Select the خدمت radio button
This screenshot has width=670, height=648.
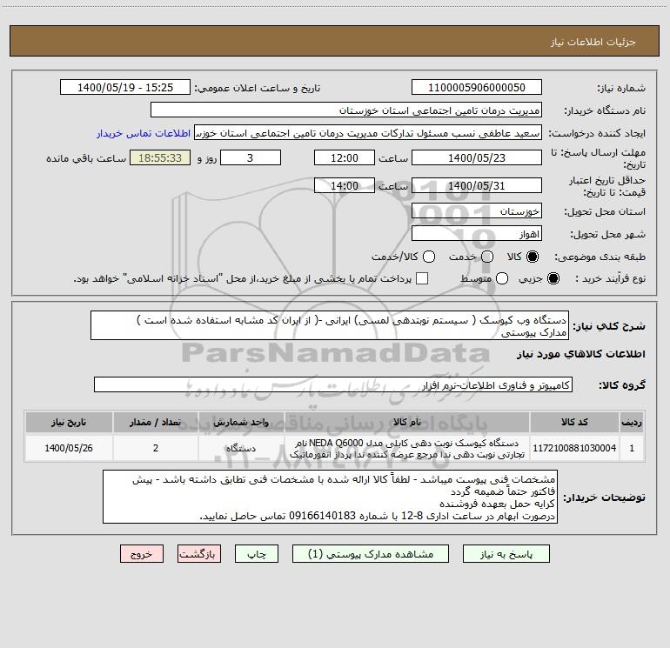point(487,257)
